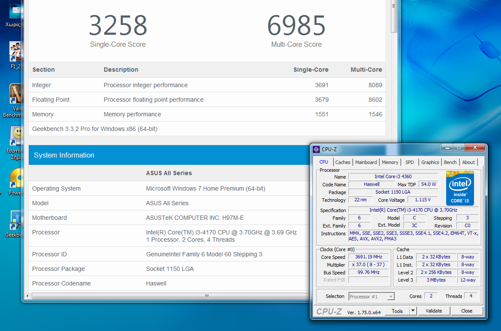Click the Processor Package row in Geekbench
Image resolution: width=501 pixels, height=331 pixels.
169,269
